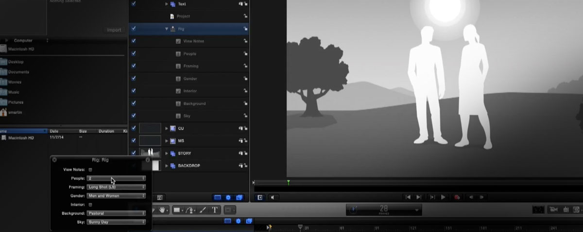Click the info icon in Rig HUD
The width and height of the screenshot is (583, 232).
tap(148, 159)
